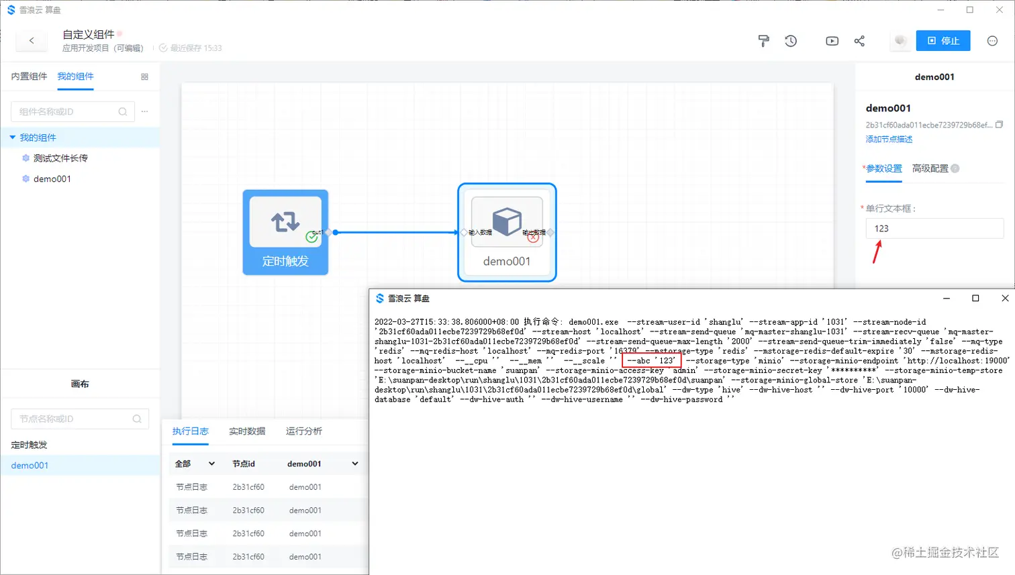This screenshot has height=575, width=1015.
Task: Click the green success check on the 定时触发 node
Action: click(311, 237)
